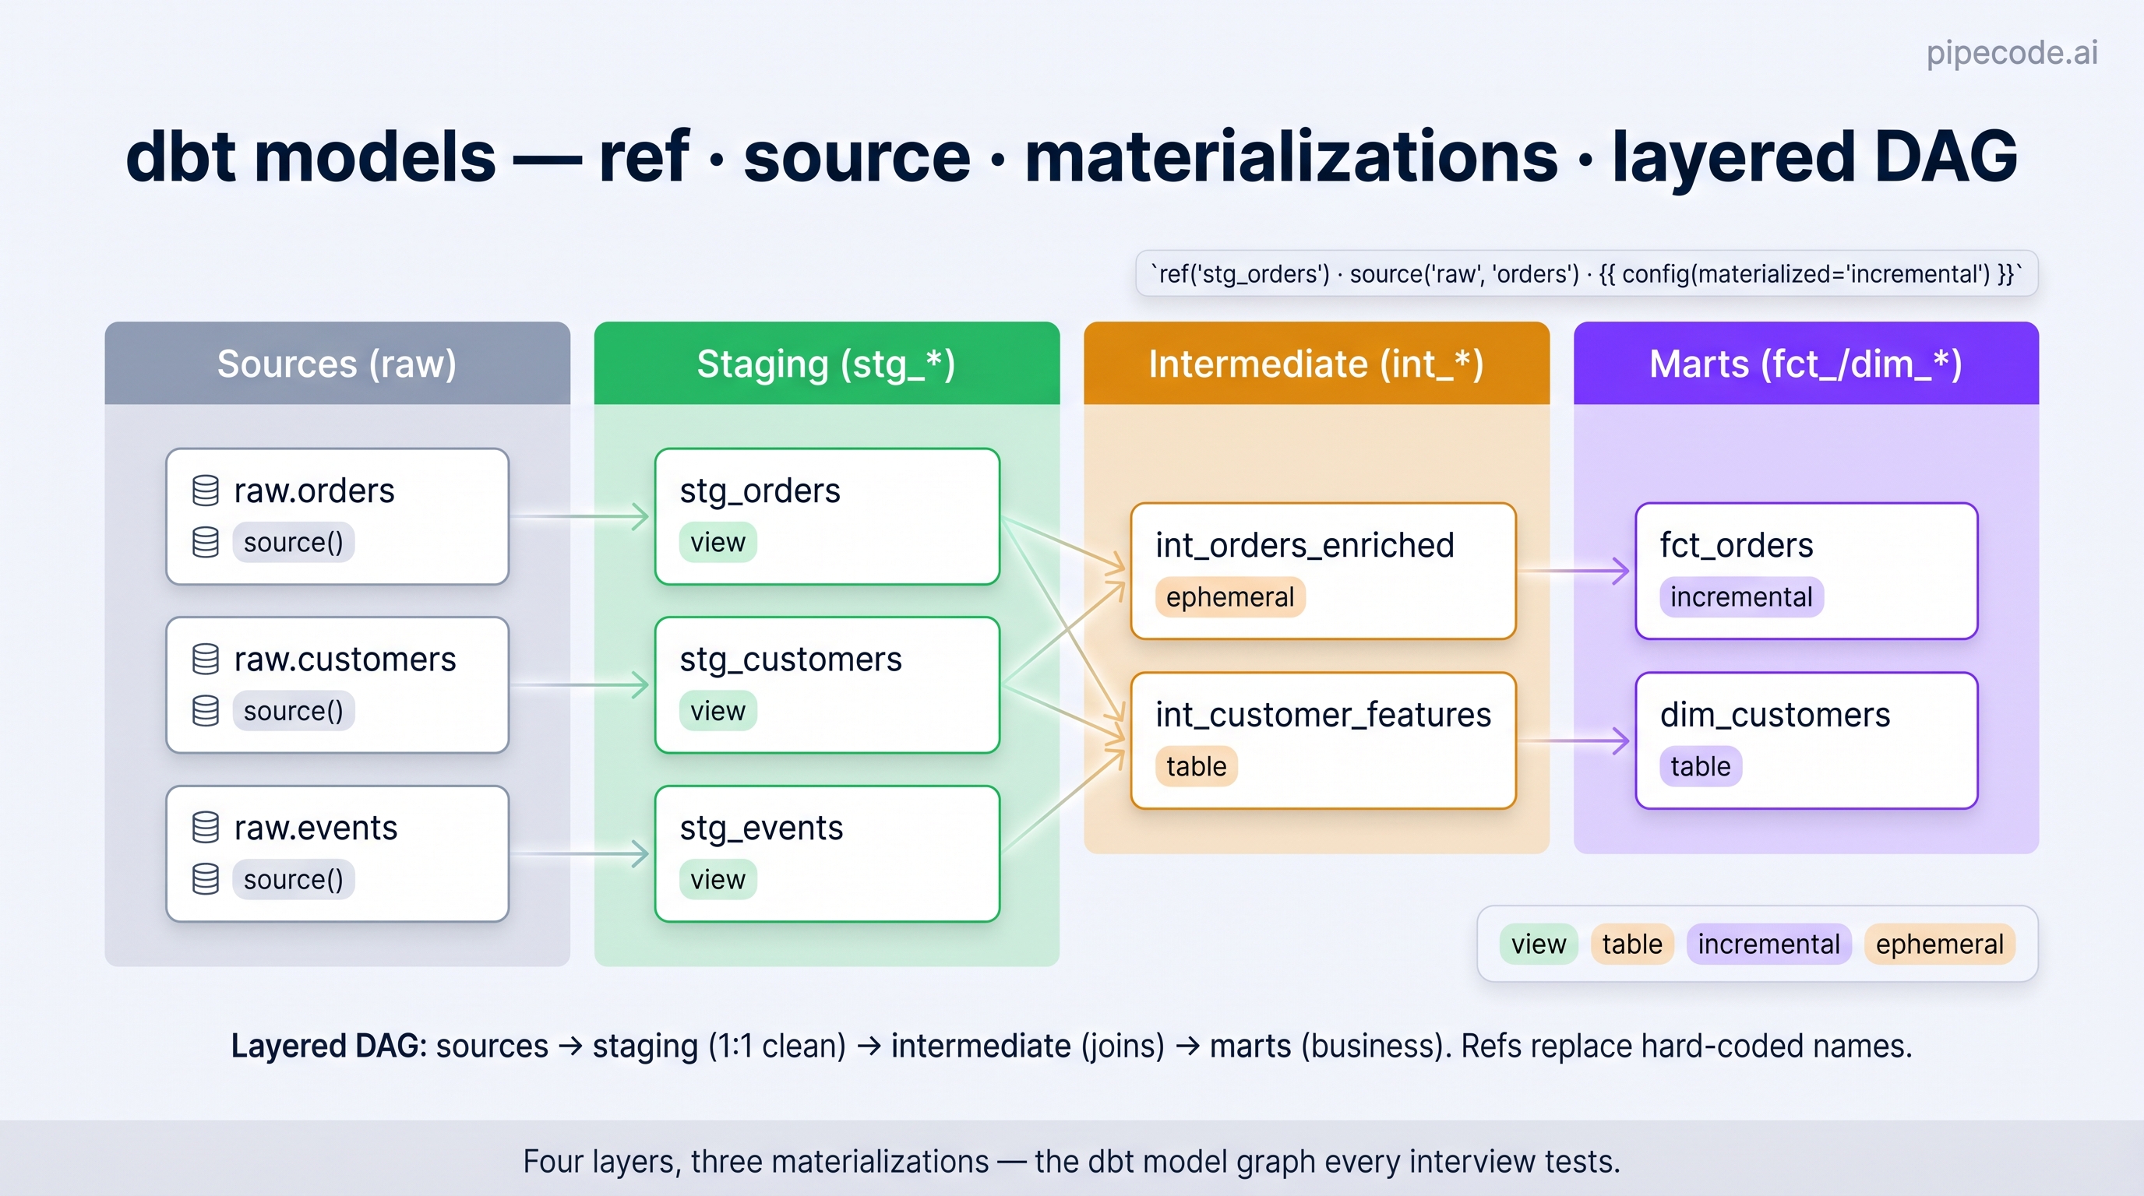Click the database icon beside raw.customers

click(206, 660)
